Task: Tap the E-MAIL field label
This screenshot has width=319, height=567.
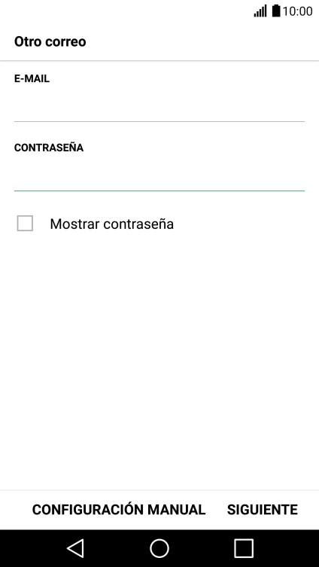Action: click(x=32, y=78)
